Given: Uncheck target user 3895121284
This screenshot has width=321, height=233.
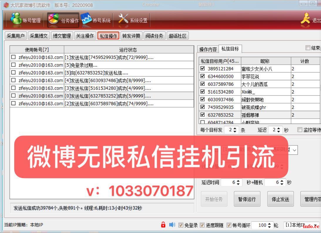Looking at the screenshot, I should point(203,68).
